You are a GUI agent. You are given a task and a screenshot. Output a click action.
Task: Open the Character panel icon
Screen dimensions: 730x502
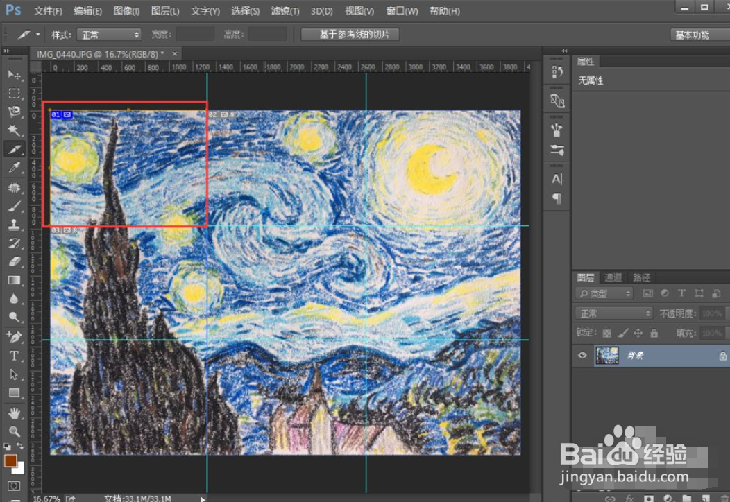point(557,179)
